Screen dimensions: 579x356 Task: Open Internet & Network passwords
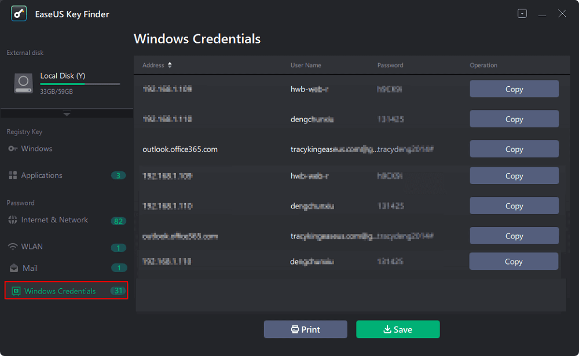[x=54, y=220]
